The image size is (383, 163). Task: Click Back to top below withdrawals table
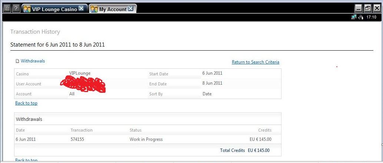[26, 160]
